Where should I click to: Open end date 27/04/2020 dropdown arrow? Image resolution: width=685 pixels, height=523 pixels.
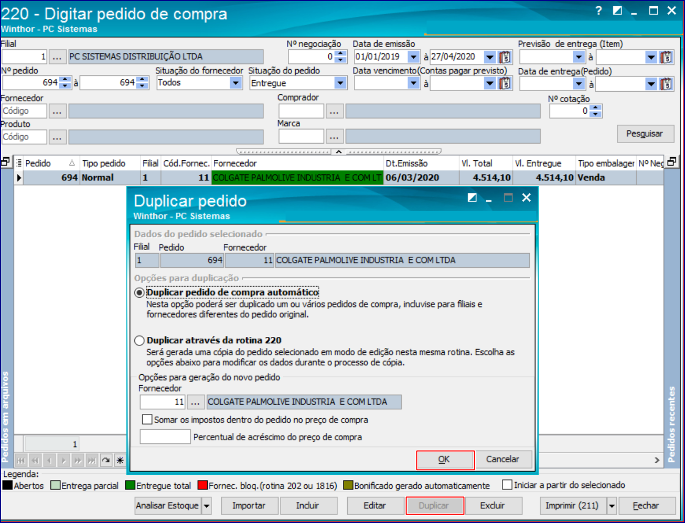[x=490, y=57]
